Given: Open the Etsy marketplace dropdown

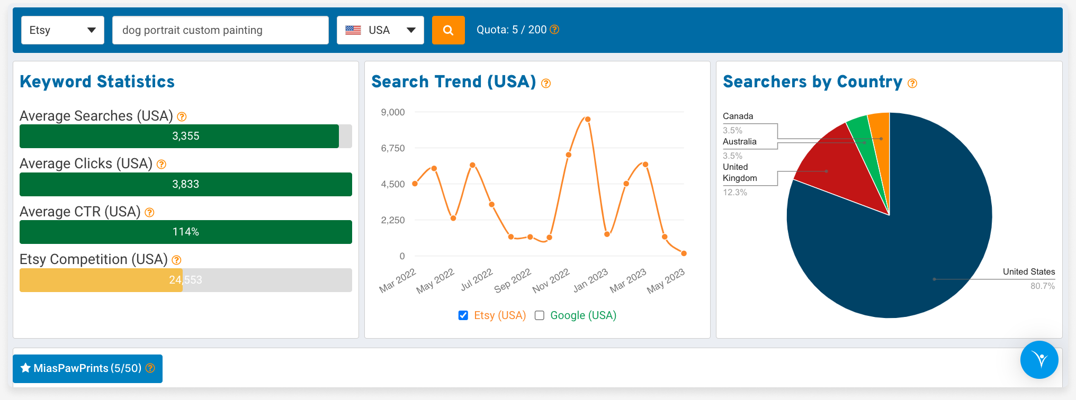Looking at the screenshot, I should [62, 30].
